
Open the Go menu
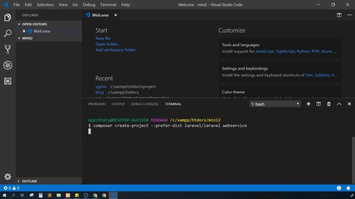coord(75,4)
